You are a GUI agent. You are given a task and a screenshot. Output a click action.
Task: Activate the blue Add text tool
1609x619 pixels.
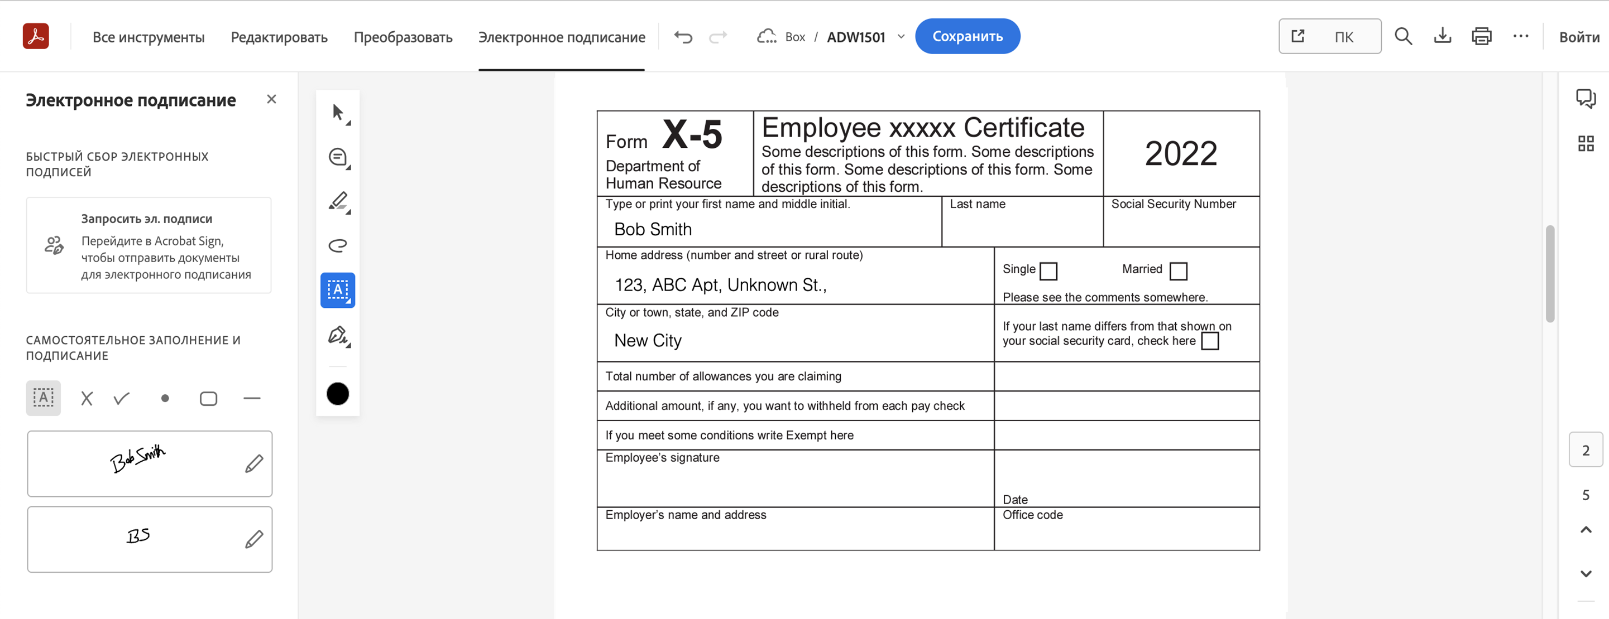pos(338,290)
